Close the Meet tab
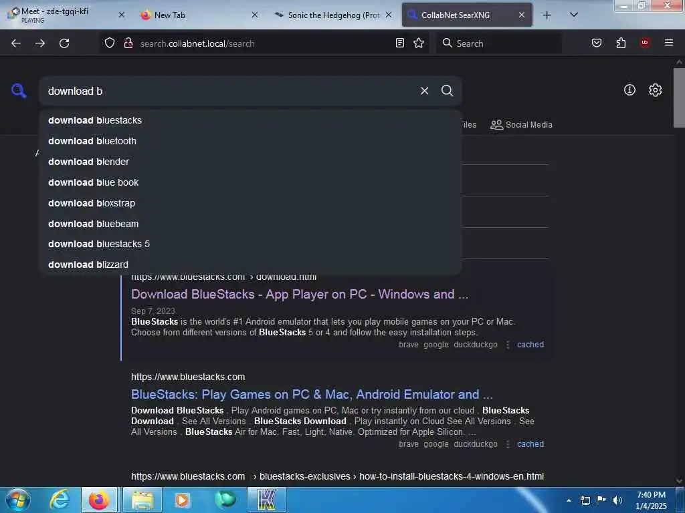Image resolution: width=685 pixels, height=513 pixels. coord(122,15)
